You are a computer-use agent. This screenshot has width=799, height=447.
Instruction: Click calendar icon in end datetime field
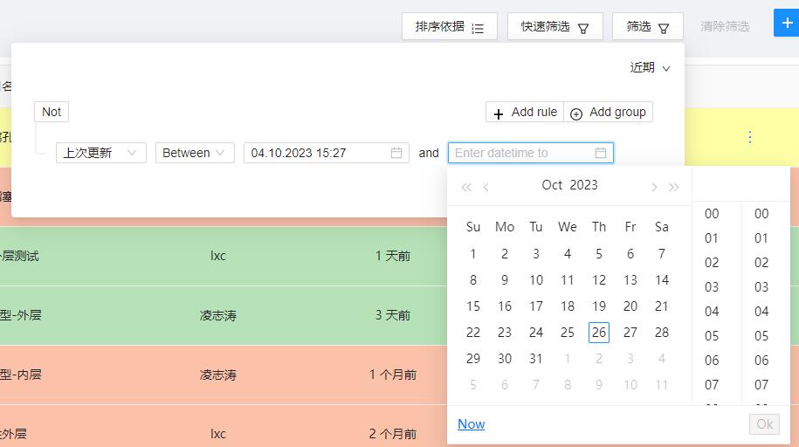[x=601, y=153]
